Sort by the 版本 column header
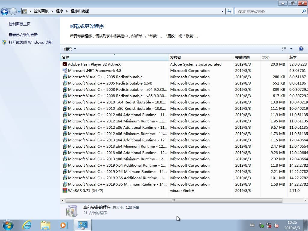 [x=297, y=57]
